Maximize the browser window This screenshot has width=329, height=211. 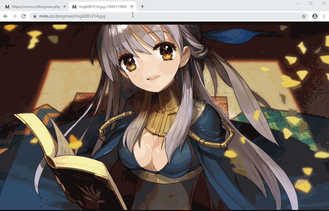pyautogui.click(x=311, y=3)
